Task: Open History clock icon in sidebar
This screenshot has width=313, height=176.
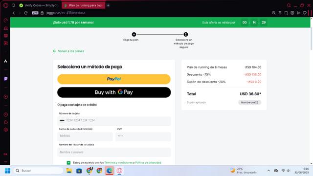Action: pyautogui.click(x=5, y=114)
